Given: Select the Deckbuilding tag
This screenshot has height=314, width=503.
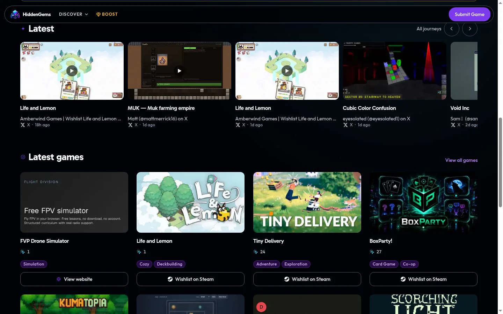Looking at the screenshot, I should (170, 264).
